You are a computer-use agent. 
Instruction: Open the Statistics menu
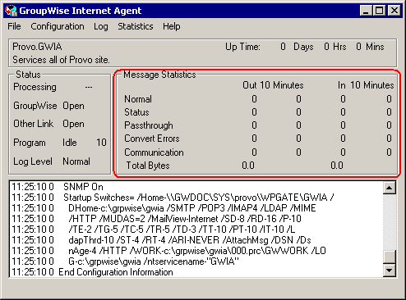pyautogui.click(x=136, y=26)
